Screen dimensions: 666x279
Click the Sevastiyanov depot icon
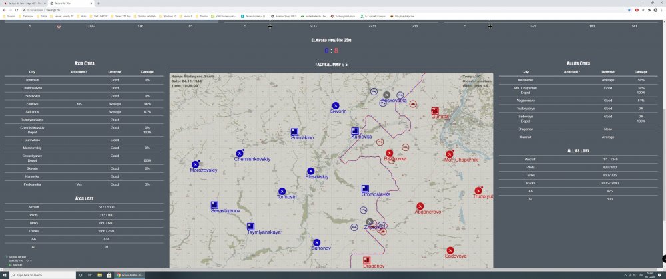point(214,205)
